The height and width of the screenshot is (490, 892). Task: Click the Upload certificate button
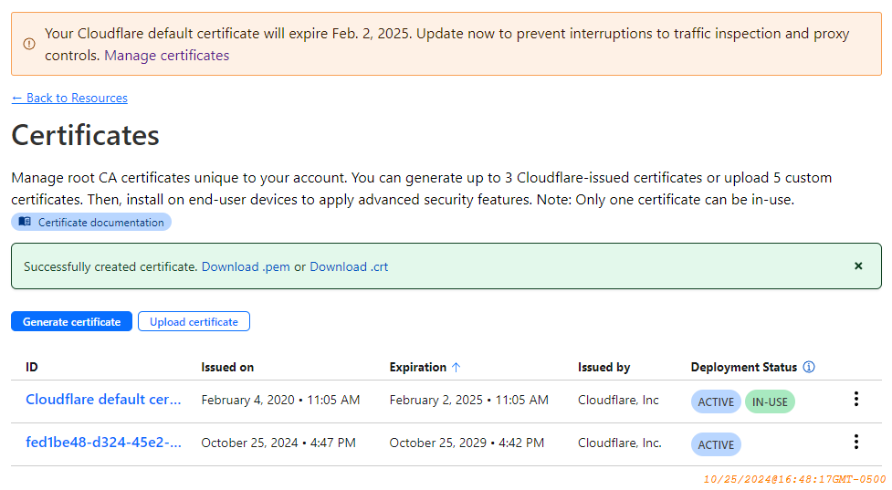(x=194, y=322)
